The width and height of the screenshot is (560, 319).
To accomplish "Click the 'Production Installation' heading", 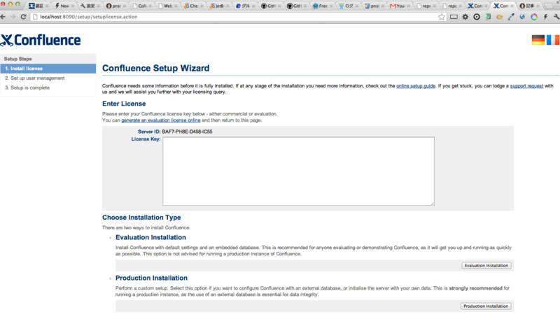I will (x=151, y=278).
